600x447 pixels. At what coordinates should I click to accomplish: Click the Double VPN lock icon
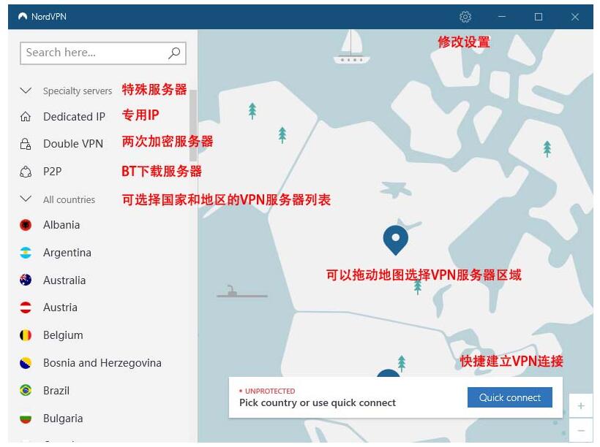point(26,144)
